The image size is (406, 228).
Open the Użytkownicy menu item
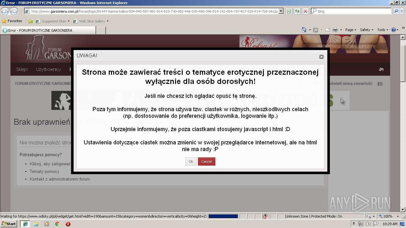point(49,69)
